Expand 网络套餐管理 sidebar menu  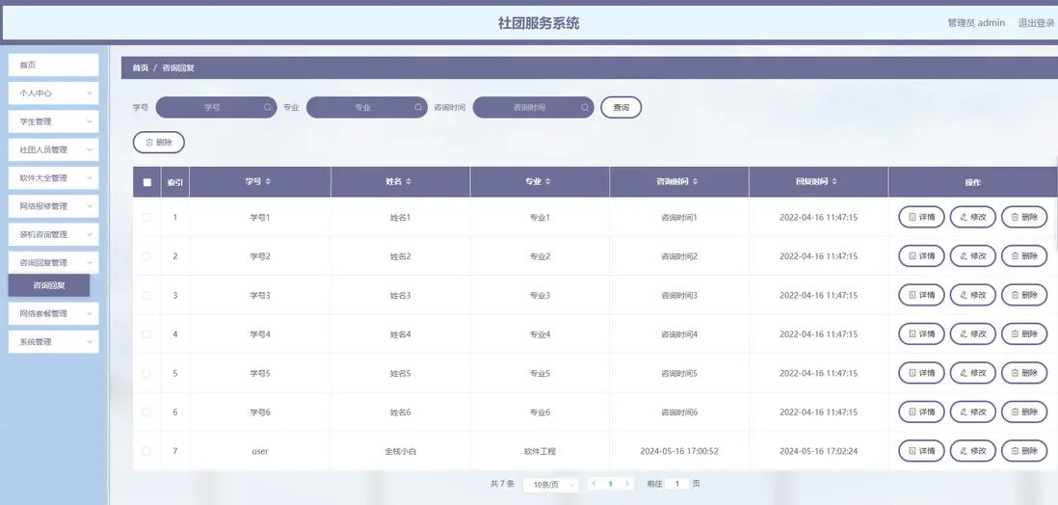coord(53,313)
